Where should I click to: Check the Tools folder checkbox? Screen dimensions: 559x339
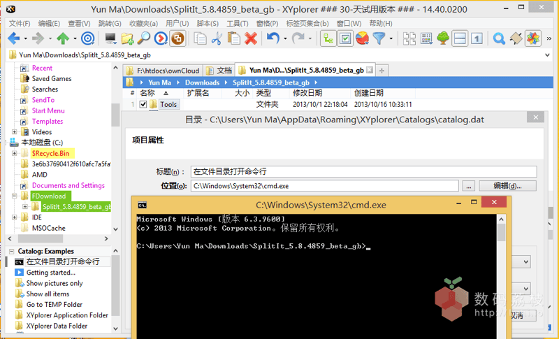pyautogui.click(x=143, y=104)
